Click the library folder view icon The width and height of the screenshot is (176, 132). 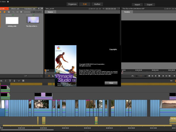tap(9, 12)
